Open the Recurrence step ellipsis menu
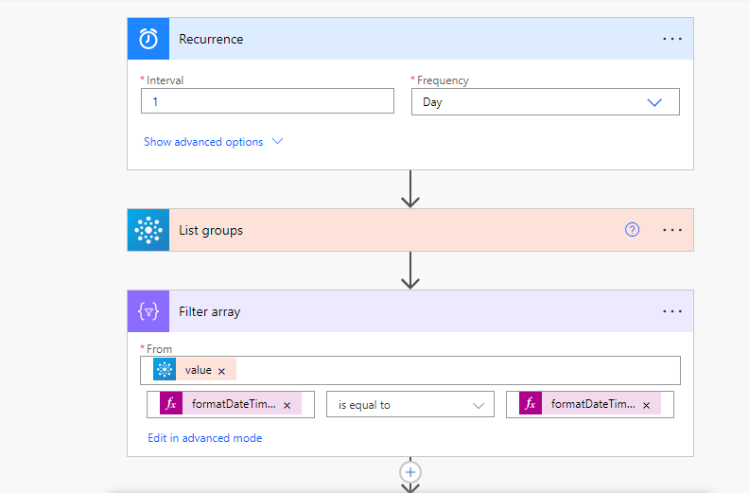The height and width of the screenshot is (493, 749). pos(672,39)
